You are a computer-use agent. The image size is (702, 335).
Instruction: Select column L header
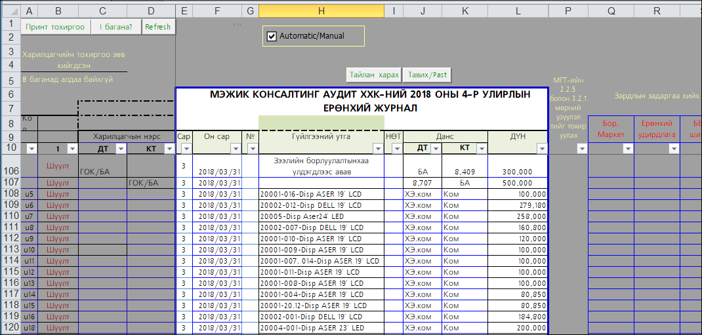[518, 11]
